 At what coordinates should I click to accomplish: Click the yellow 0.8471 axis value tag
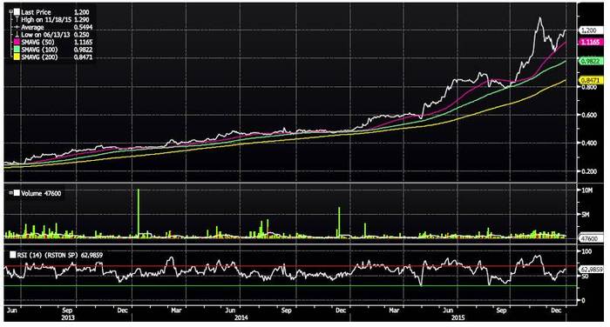(x=591, y=80)
